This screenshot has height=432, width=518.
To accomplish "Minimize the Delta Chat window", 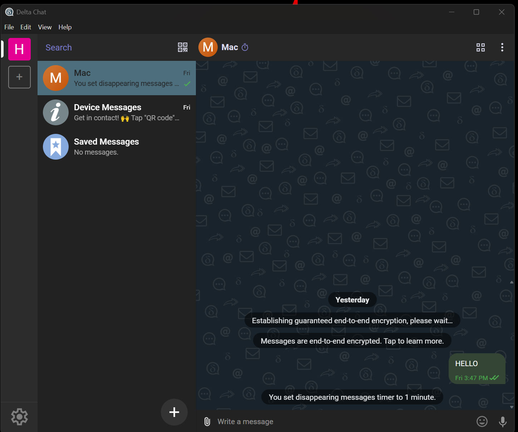I will pyautogui.click(x=452, y=12).
